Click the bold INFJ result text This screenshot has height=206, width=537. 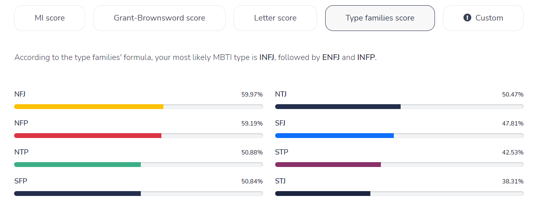click(x=267, y=58)
